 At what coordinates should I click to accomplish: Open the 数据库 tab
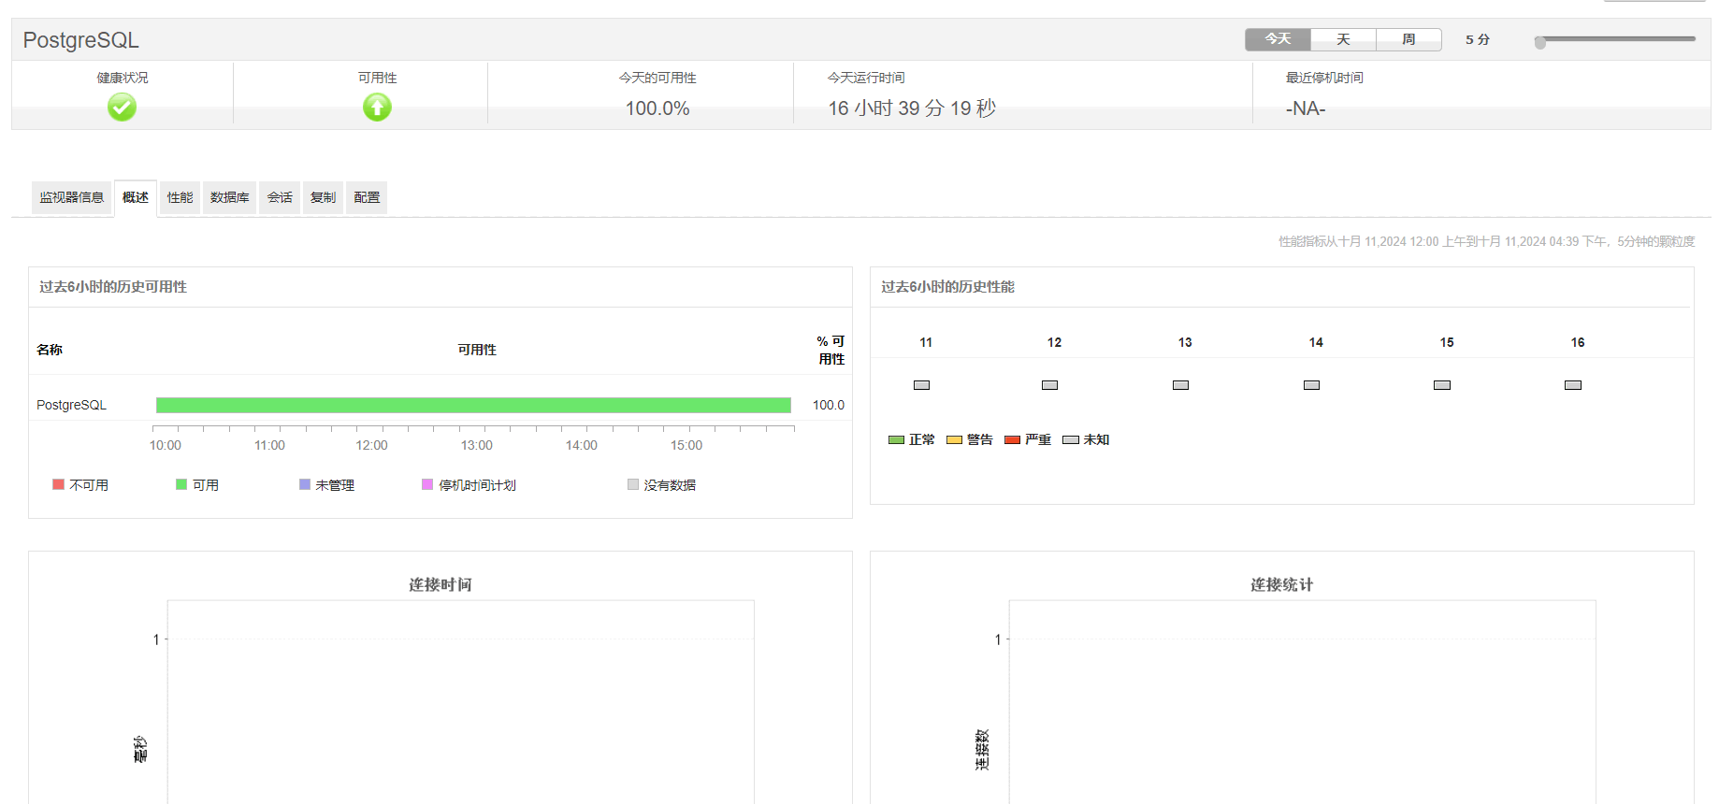tap(229, 197)
